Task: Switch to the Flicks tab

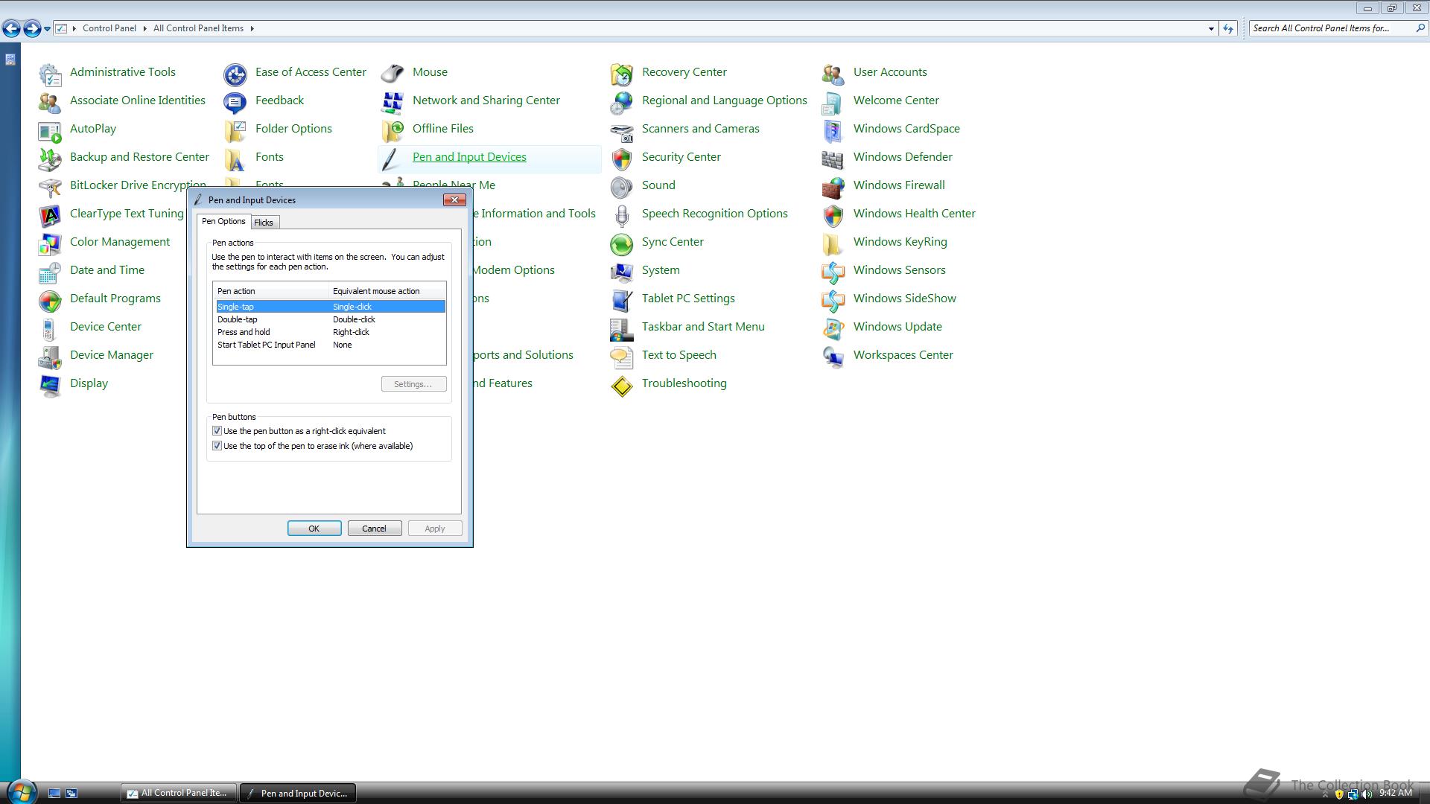Action: point(264,223)
